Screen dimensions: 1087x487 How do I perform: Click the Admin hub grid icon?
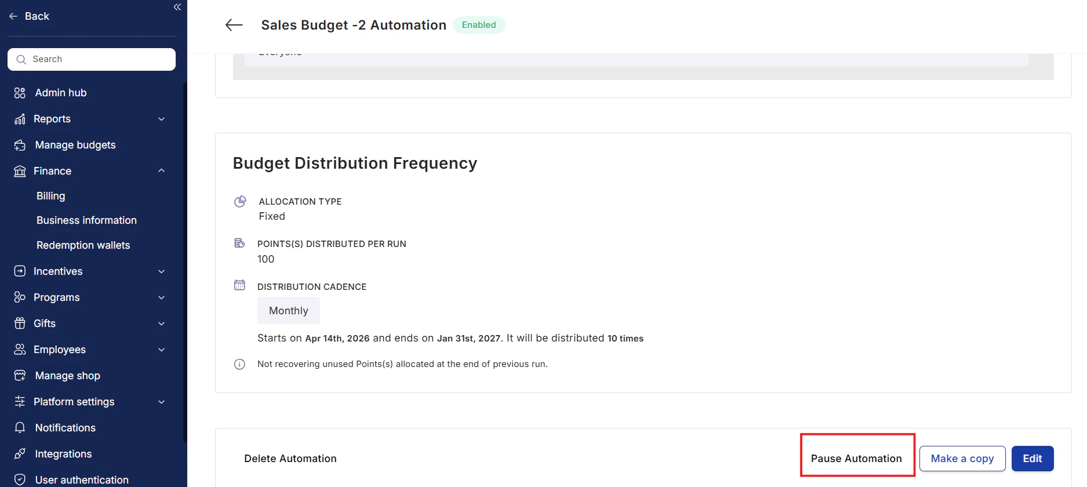[20, 93]
